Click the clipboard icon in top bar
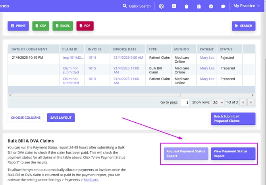The image size is (266, 185). [x=186, y=6]
